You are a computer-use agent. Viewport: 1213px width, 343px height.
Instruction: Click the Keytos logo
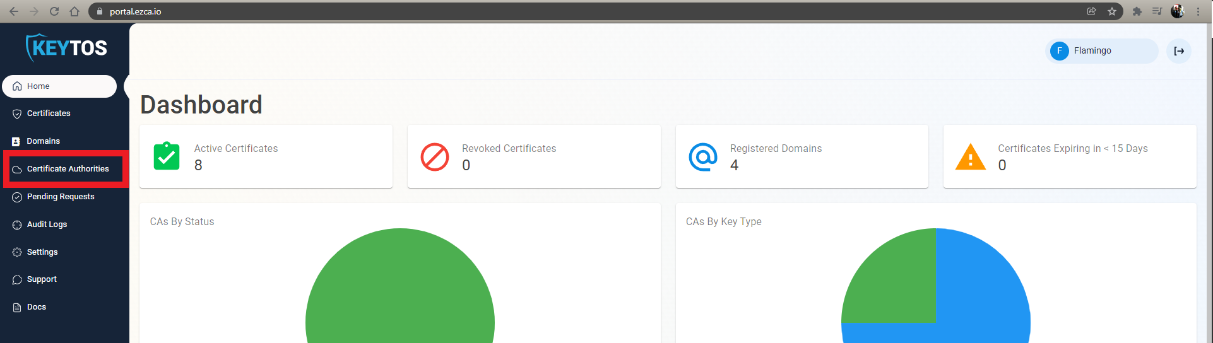pos(66,47)
